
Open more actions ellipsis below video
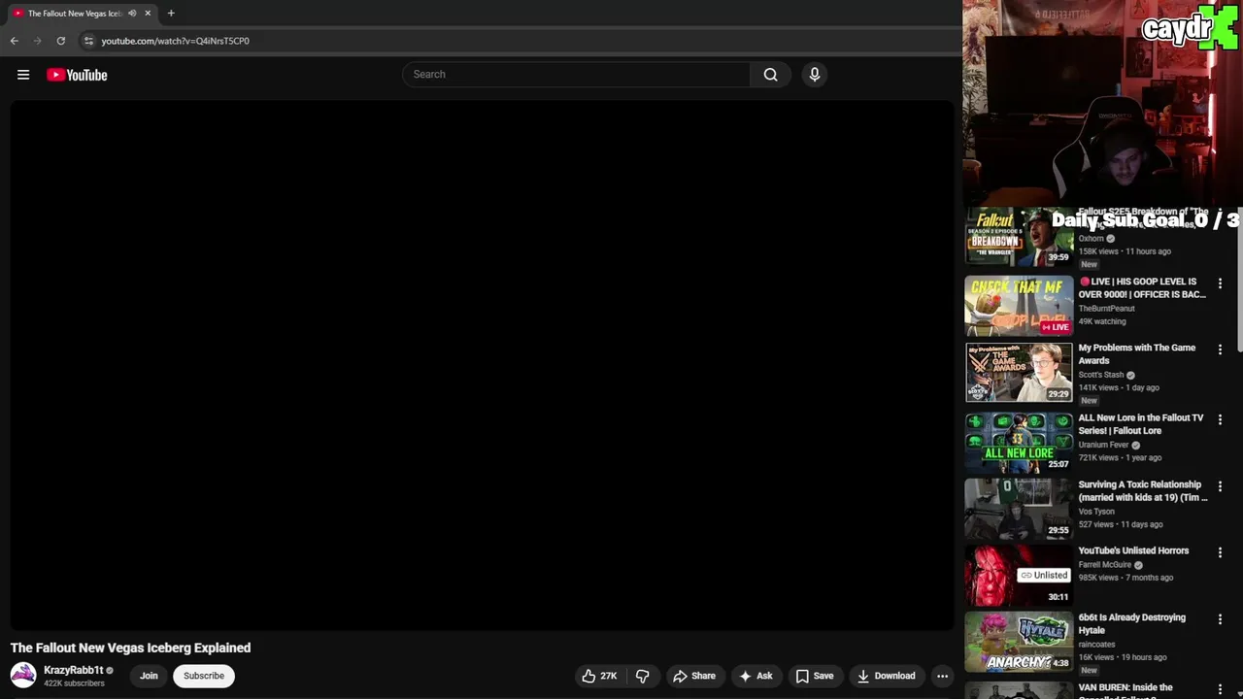click(942, 676)
